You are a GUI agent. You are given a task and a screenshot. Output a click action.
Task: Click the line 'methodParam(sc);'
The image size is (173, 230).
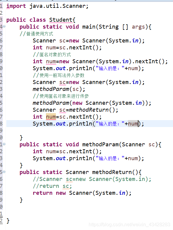(x=59, y=89)
